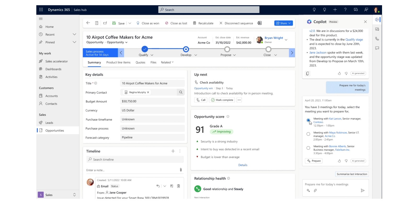The height and width of the screenshot is (211, 410).
Task: Switch to Product line items tab
Action: pyautogui.click(x=118, y=62)
